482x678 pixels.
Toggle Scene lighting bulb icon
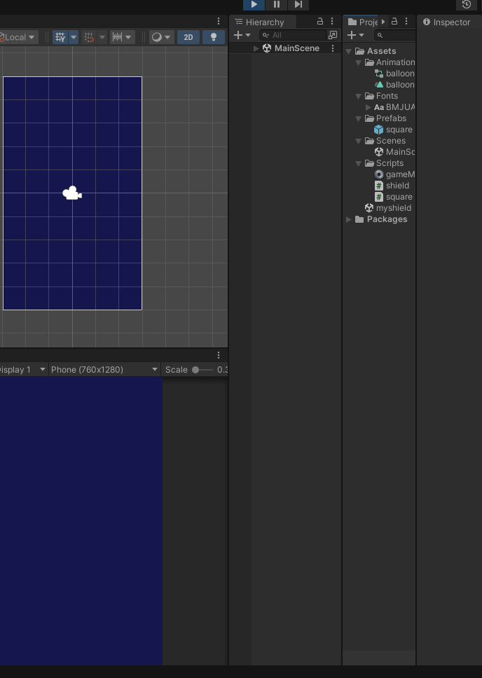(x=213, y=37)
